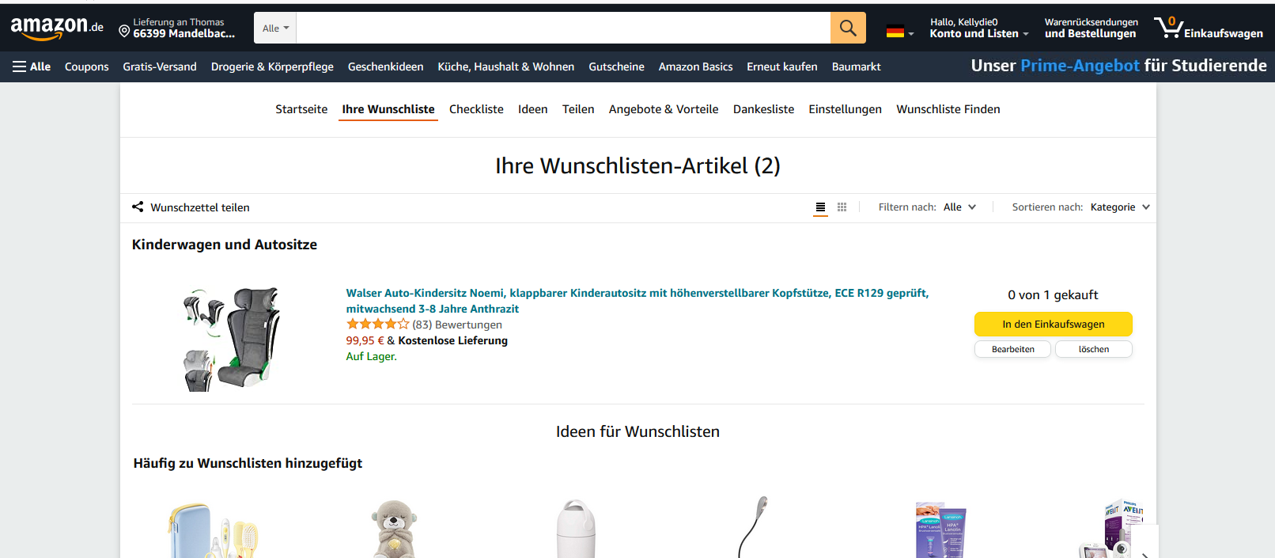Click the delivery location pin icon
This screenshot has height=558, width=1275.
[124, 31]
